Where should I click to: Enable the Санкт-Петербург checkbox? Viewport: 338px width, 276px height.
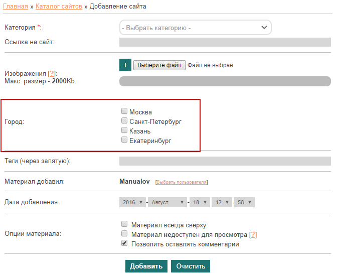(124, 121)
